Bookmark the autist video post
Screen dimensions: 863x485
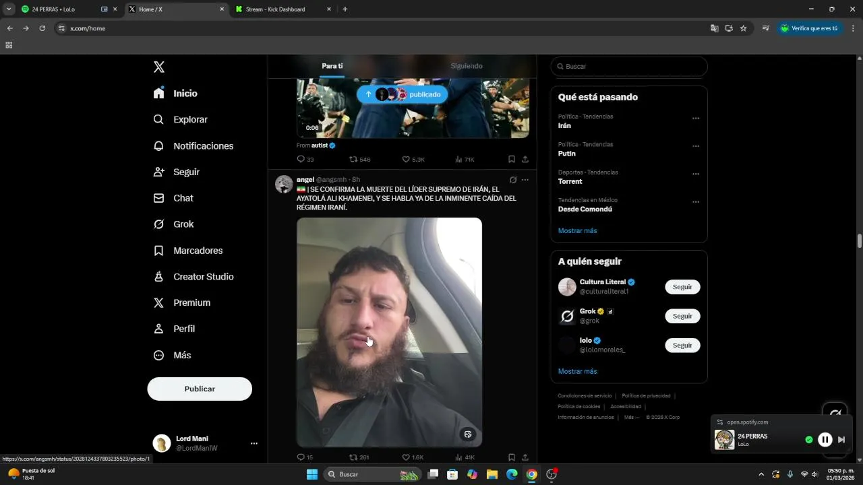(512, 160)
